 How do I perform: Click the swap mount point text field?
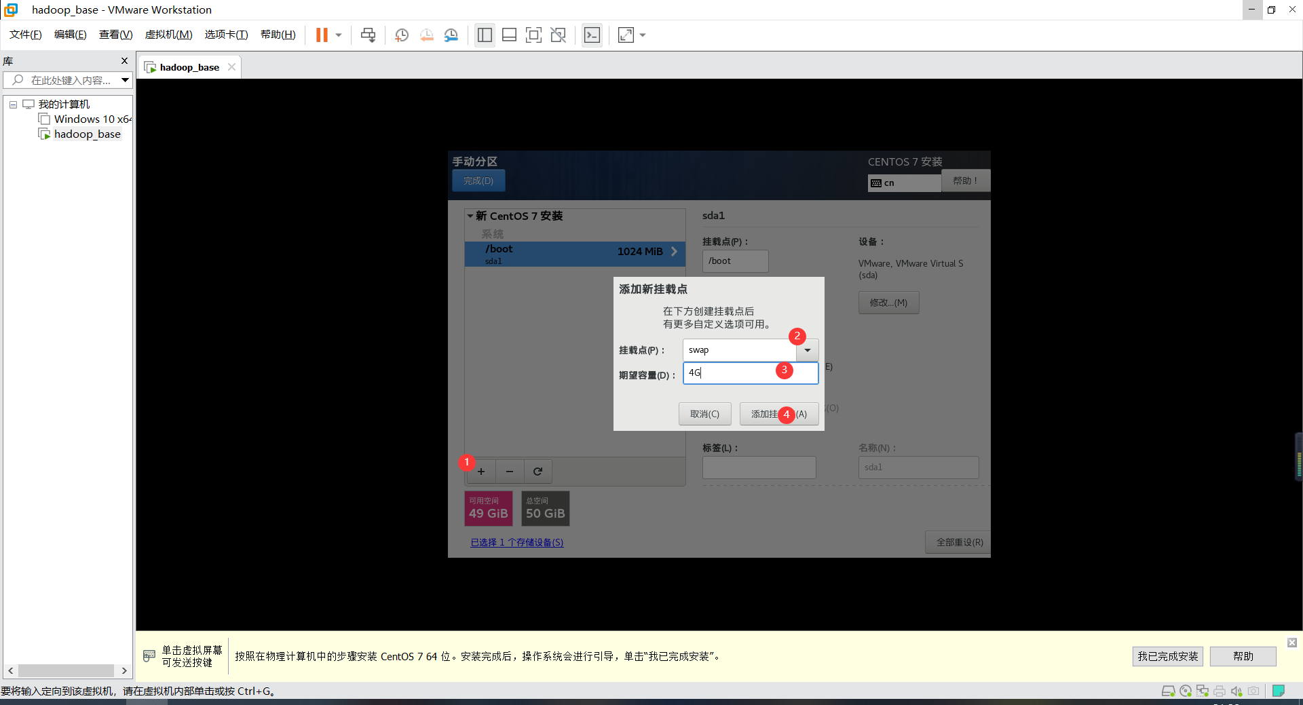[740, 350]
